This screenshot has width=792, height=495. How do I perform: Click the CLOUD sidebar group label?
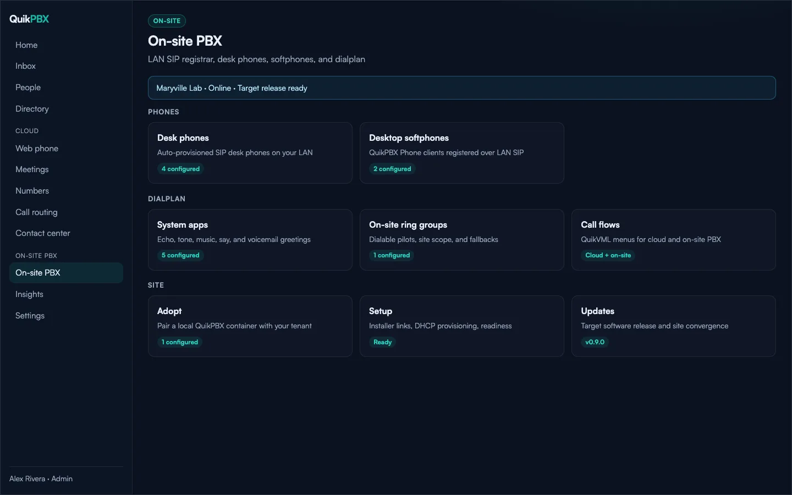pos(27,131)
